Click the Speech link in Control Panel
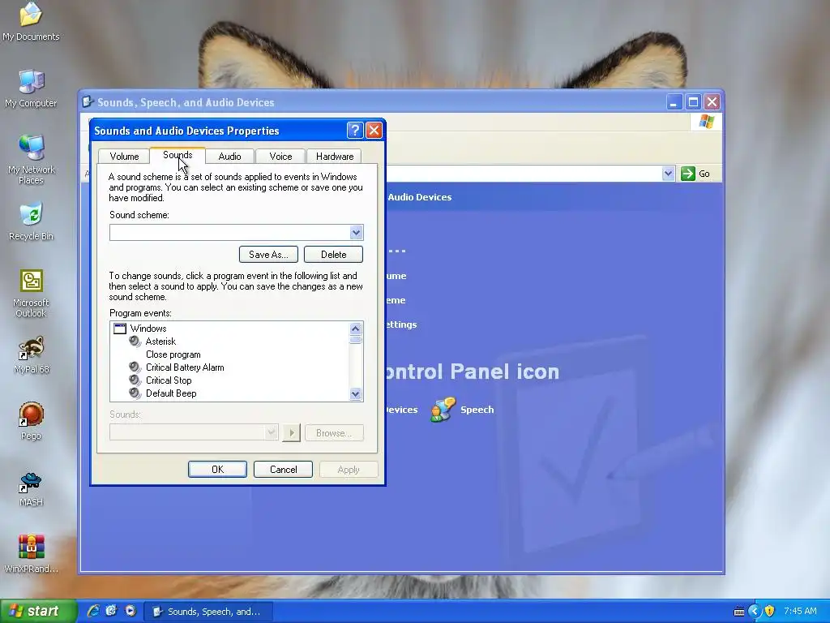Screen dimensions: 830x623 (x=477, y=410)
